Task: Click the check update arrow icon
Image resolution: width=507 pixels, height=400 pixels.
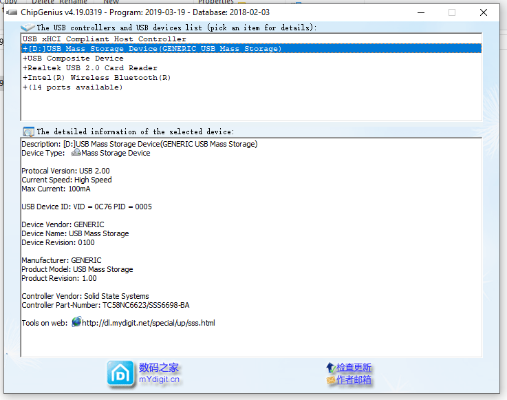Action: [x=330, y=368]
